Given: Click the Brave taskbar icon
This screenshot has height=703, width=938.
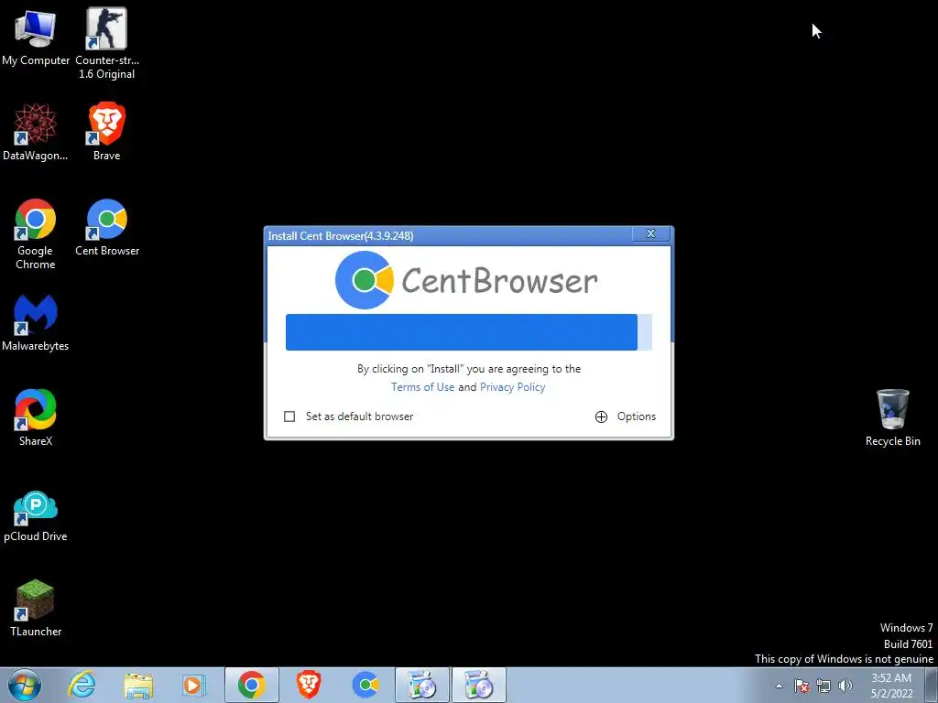Looking at the screenshot, I should pyautogui.click(x=309, y=685).
